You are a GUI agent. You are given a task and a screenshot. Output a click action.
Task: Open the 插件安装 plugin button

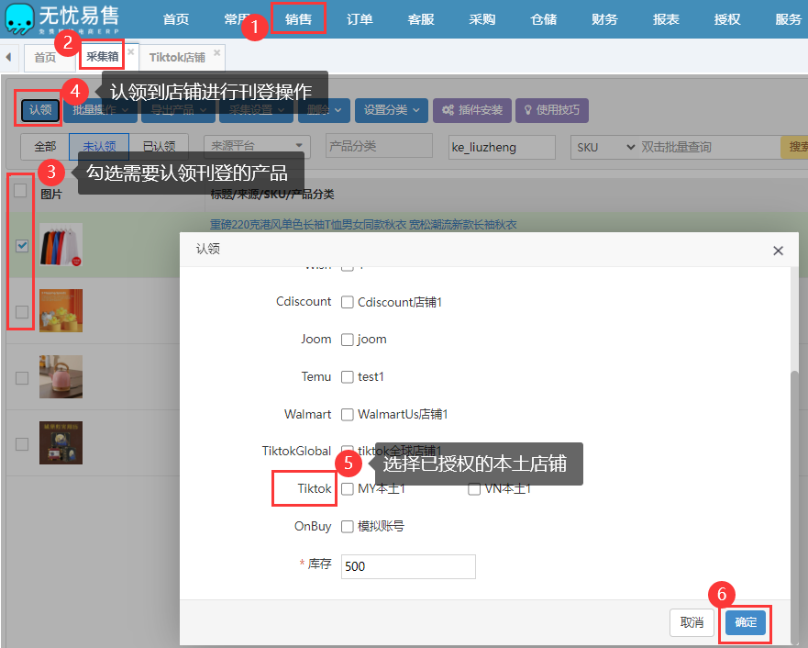[x=472, y=110]
